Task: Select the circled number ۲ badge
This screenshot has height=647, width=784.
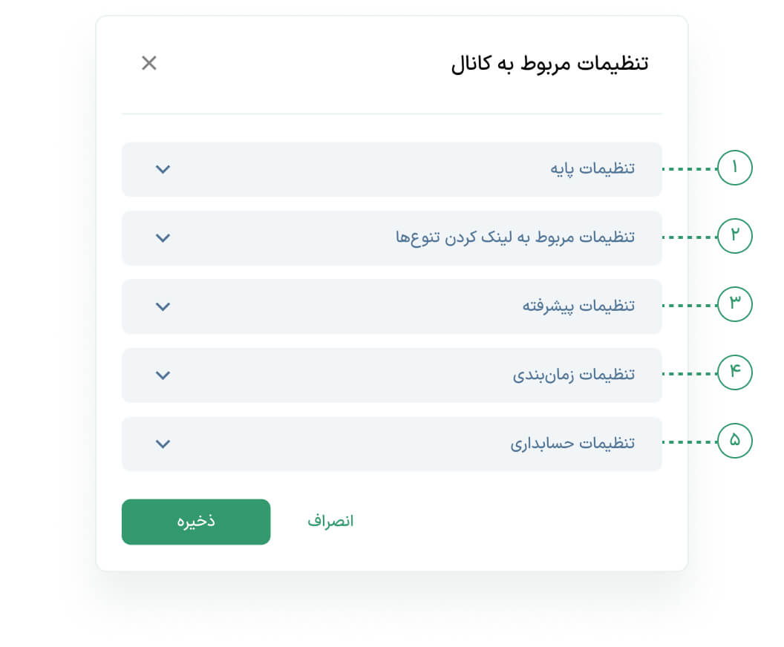Action: point(735,236)
